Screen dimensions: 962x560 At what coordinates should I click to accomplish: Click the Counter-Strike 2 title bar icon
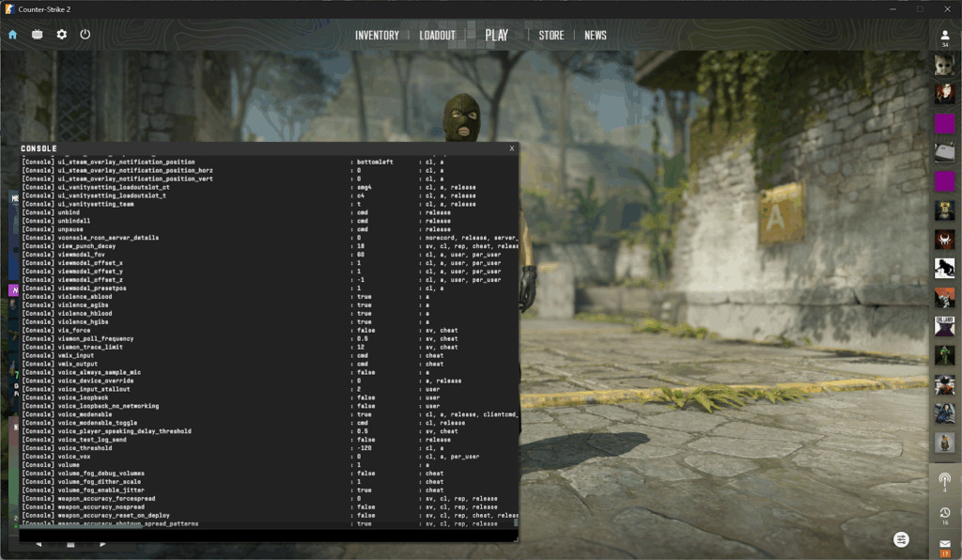[x=9, y=9]
